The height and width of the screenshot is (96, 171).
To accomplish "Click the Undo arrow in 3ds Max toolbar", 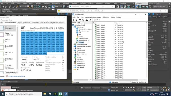I will [3, 7].
